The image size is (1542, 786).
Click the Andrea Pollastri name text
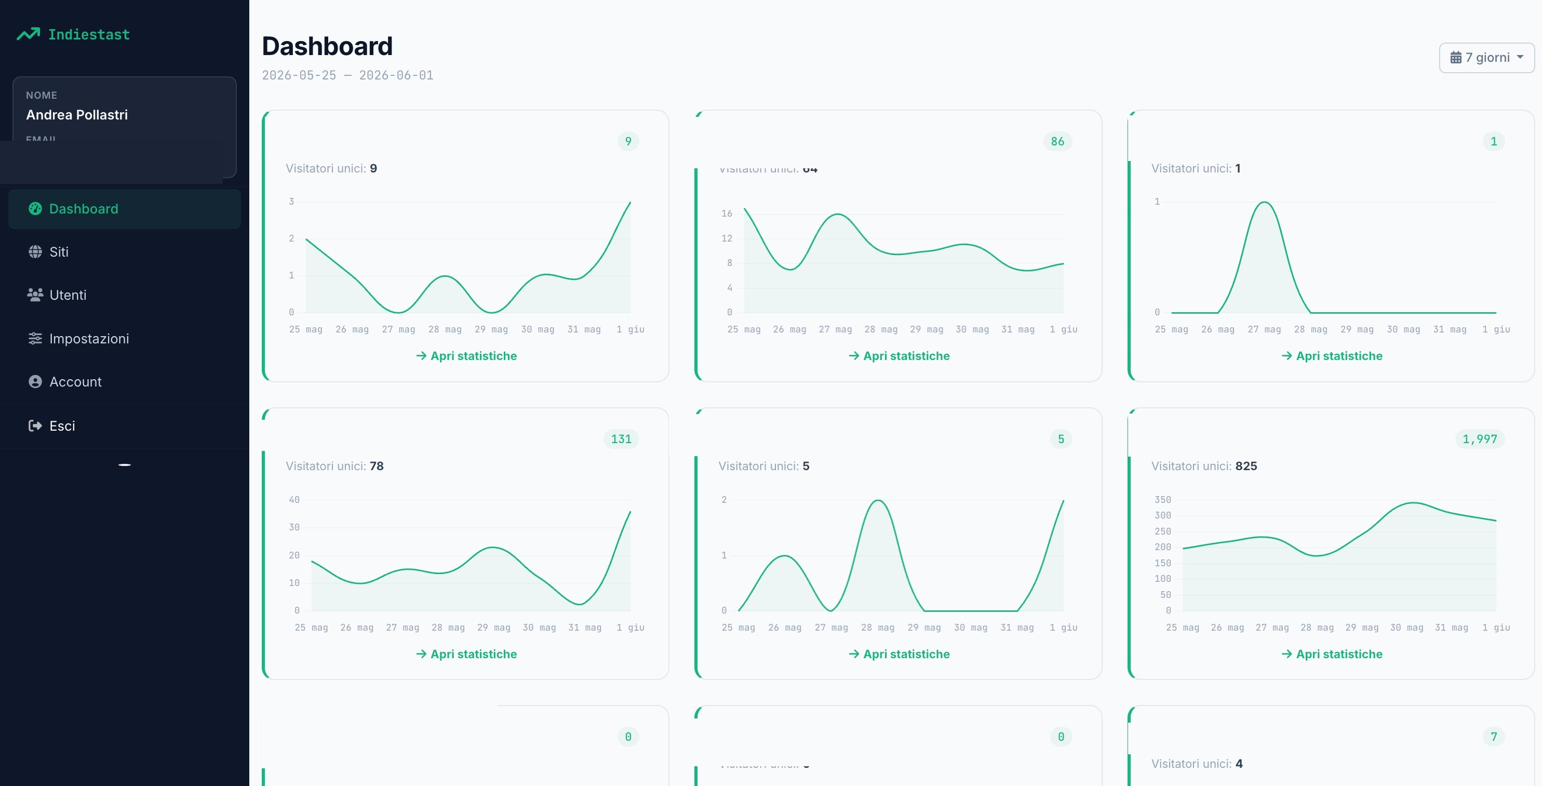[77, 115]
